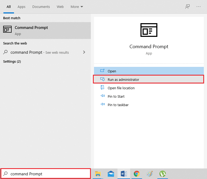Expand the Settings (2) results section
Screen dimensions: 207x179
[12, 62]
